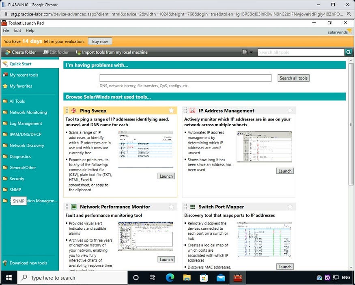The height and width of the screenshot is (285, 355).
Task: Open the Edit menu
Action: (17, 30)
